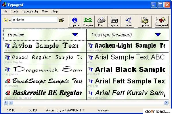Click the Dragonwick font type icon

pyautogui.click(x=7, y=69)
